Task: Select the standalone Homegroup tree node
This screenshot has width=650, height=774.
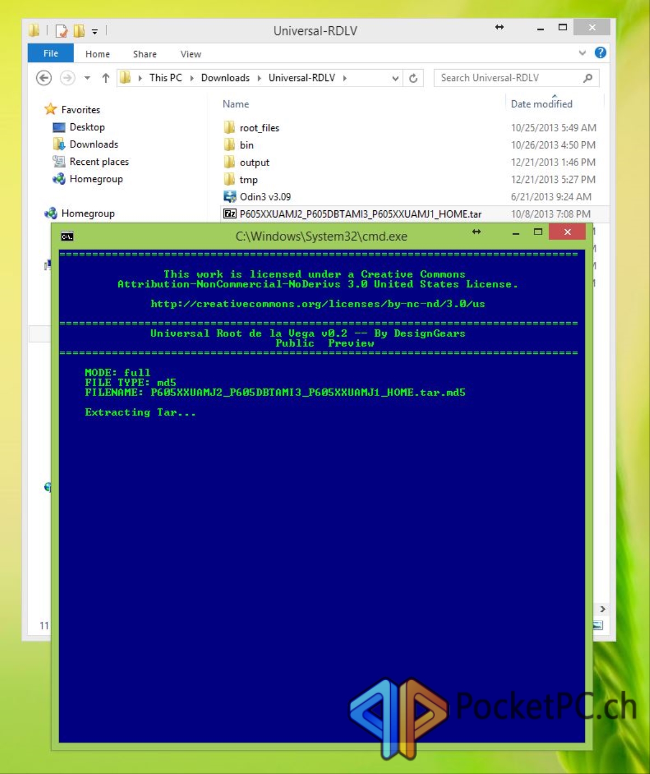Action: coord(87,214)
